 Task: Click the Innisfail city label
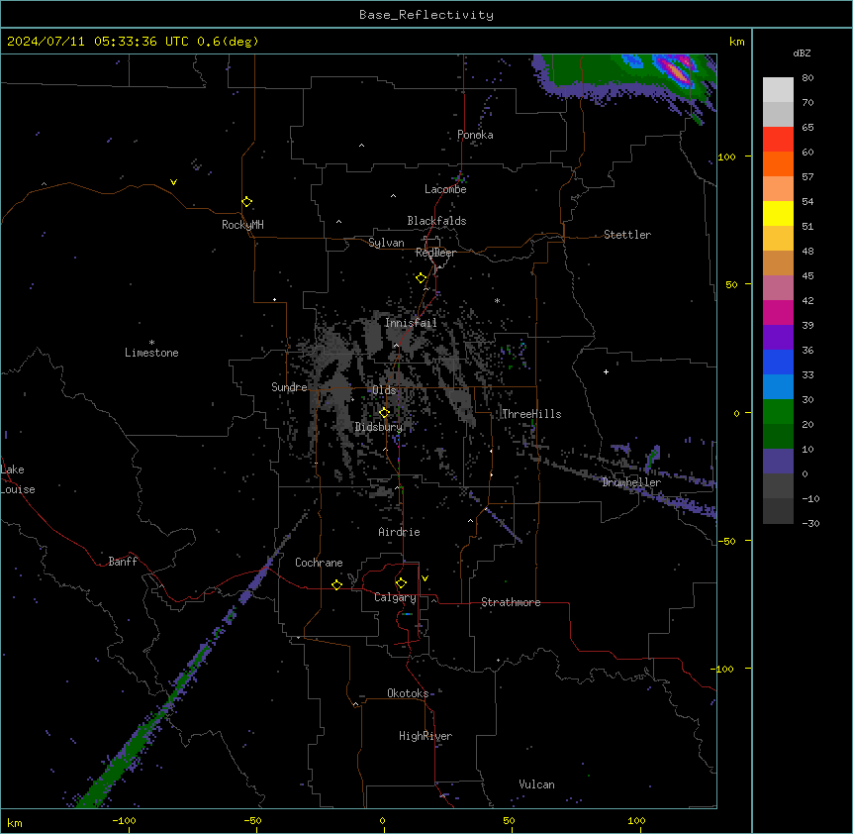click(411, 323)
